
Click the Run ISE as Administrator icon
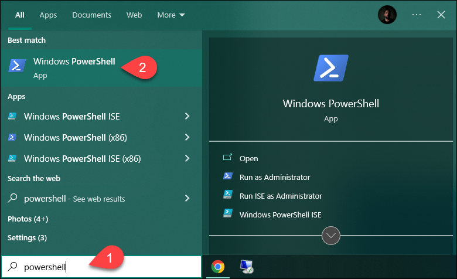point(228,195)
